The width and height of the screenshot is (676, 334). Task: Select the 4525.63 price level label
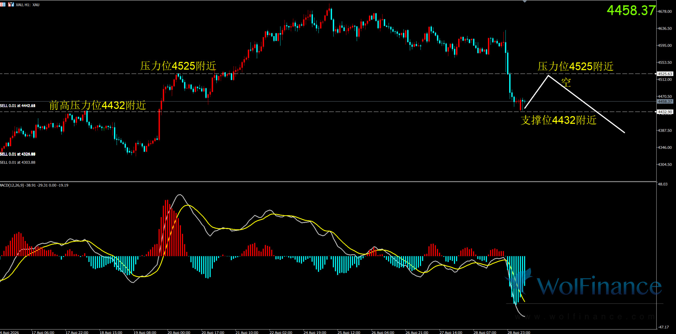coord(665,74)
